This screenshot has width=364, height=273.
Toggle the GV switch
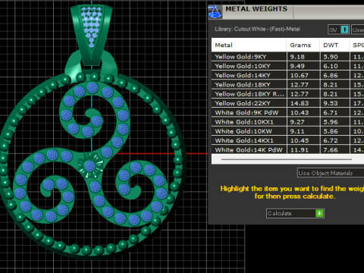[339, 30]
